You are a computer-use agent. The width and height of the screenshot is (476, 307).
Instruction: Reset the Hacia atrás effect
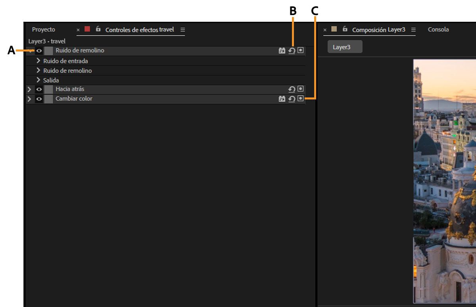coord(292,89)
